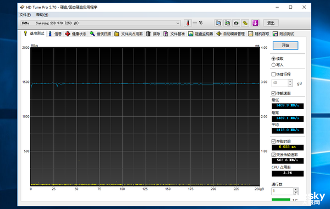Click the camera save screenshot icon
This screenshot has width=330, height=209.
click(236, 23)
